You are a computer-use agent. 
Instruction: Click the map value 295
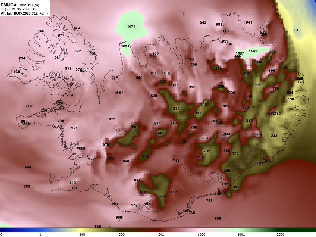[x=176, y=108]
